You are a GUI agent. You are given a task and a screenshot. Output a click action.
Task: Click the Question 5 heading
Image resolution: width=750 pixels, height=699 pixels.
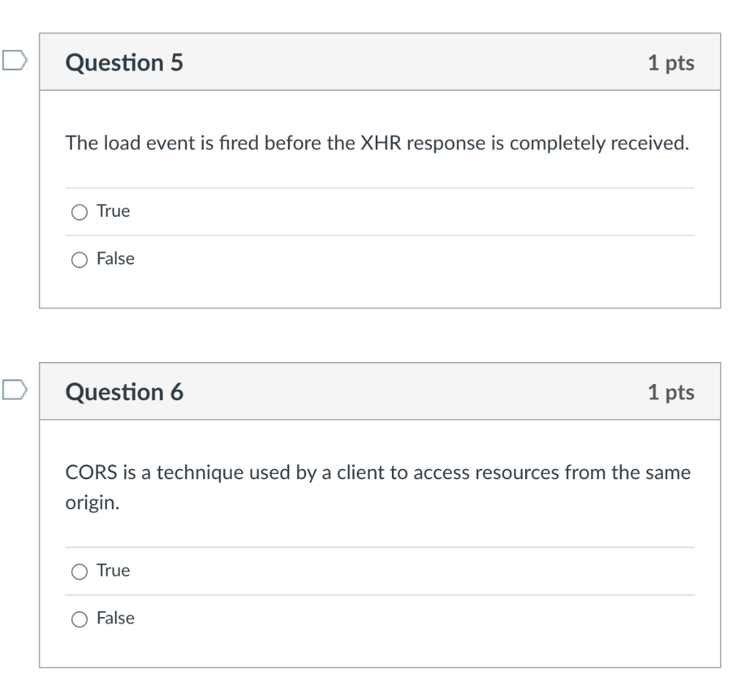click(125, 63)
